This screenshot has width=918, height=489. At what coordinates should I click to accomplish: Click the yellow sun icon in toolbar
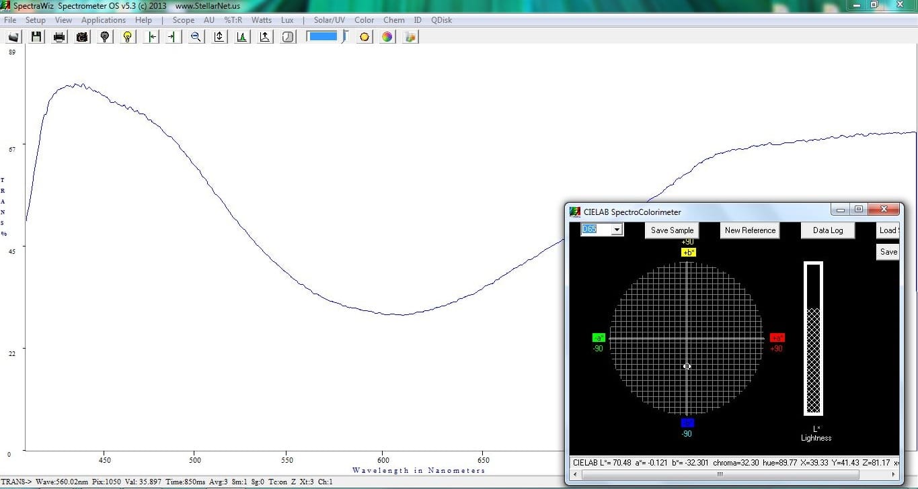365,37
